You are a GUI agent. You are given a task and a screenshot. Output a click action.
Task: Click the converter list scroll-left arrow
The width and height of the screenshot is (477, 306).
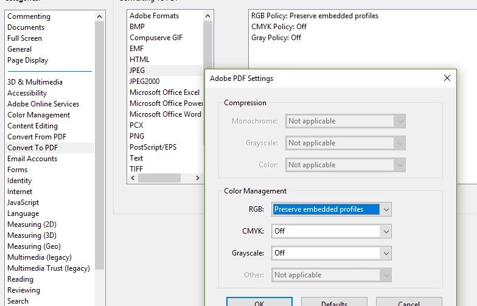click(x=133, y=178)
